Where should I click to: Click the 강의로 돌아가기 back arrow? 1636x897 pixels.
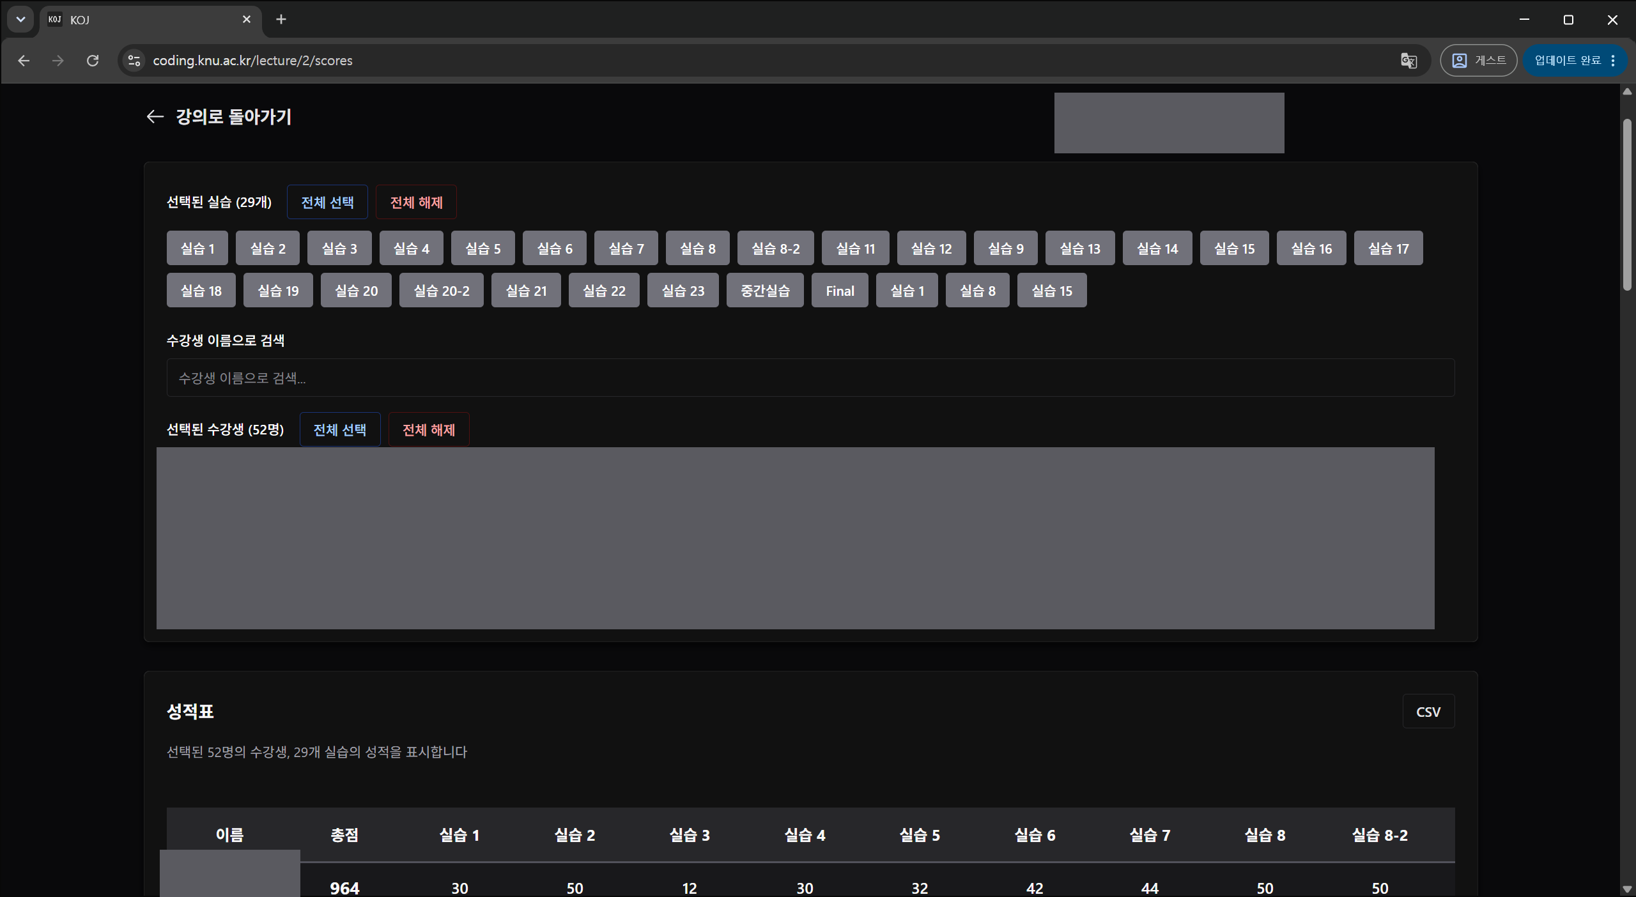click(155, 116)
